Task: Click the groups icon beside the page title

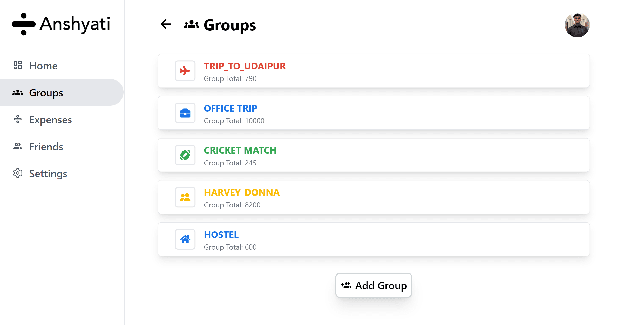Action: (x=192, y=25)
